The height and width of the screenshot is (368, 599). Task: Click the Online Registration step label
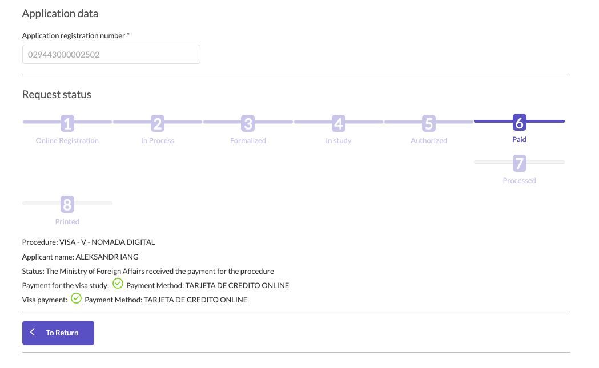[x=67, y=141]
